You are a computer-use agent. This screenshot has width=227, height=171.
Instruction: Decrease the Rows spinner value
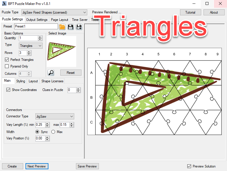29,54
